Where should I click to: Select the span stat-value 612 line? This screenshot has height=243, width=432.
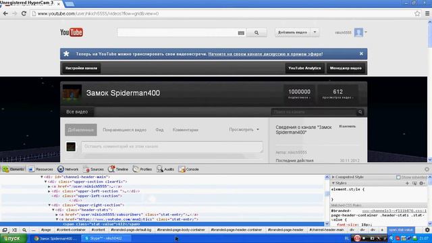pos(162,224)
